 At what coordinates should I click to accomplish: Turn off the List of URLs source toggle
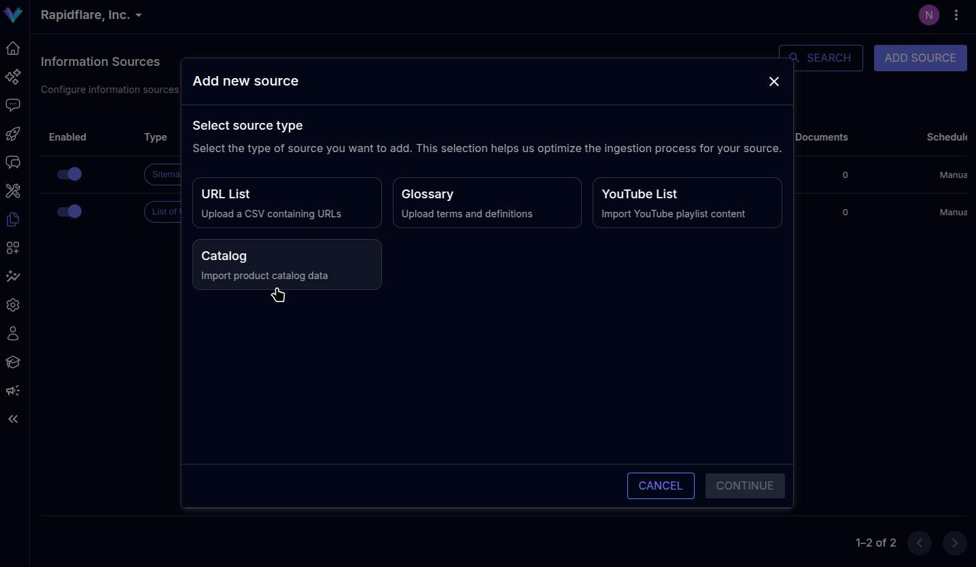tap(69, 211)
